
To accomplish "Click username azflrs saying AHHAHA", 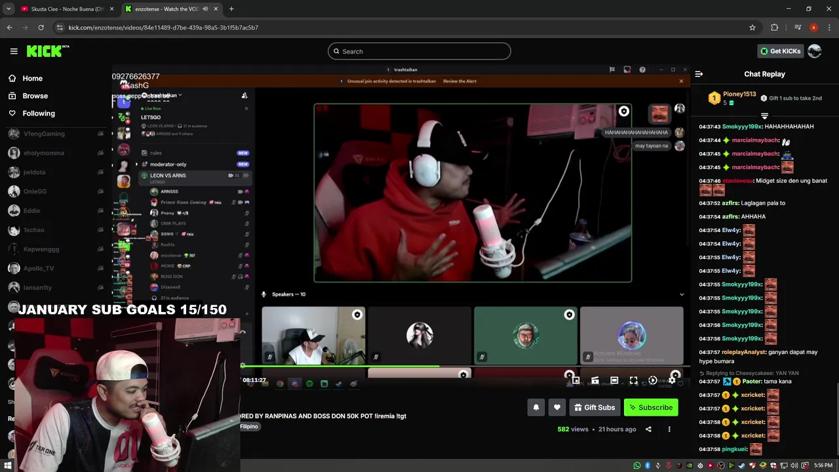I will (x=730, y=216).
